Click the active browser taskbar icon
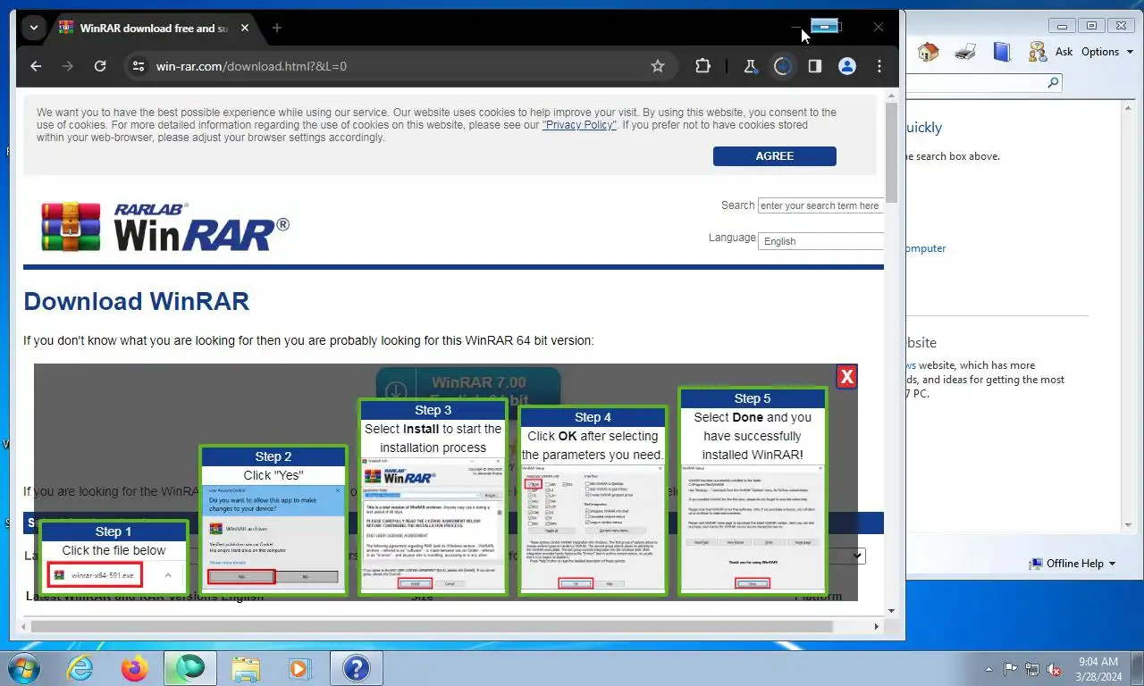1144x686 pixels. [190, 668]
